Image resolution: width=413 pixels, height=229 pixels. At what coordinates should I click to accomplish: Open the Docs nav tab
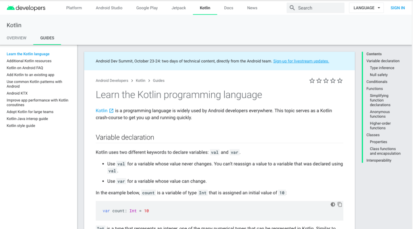(229, 8)
